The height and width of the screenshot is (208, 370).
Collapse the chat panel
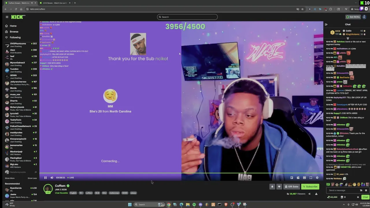[326, 25]
